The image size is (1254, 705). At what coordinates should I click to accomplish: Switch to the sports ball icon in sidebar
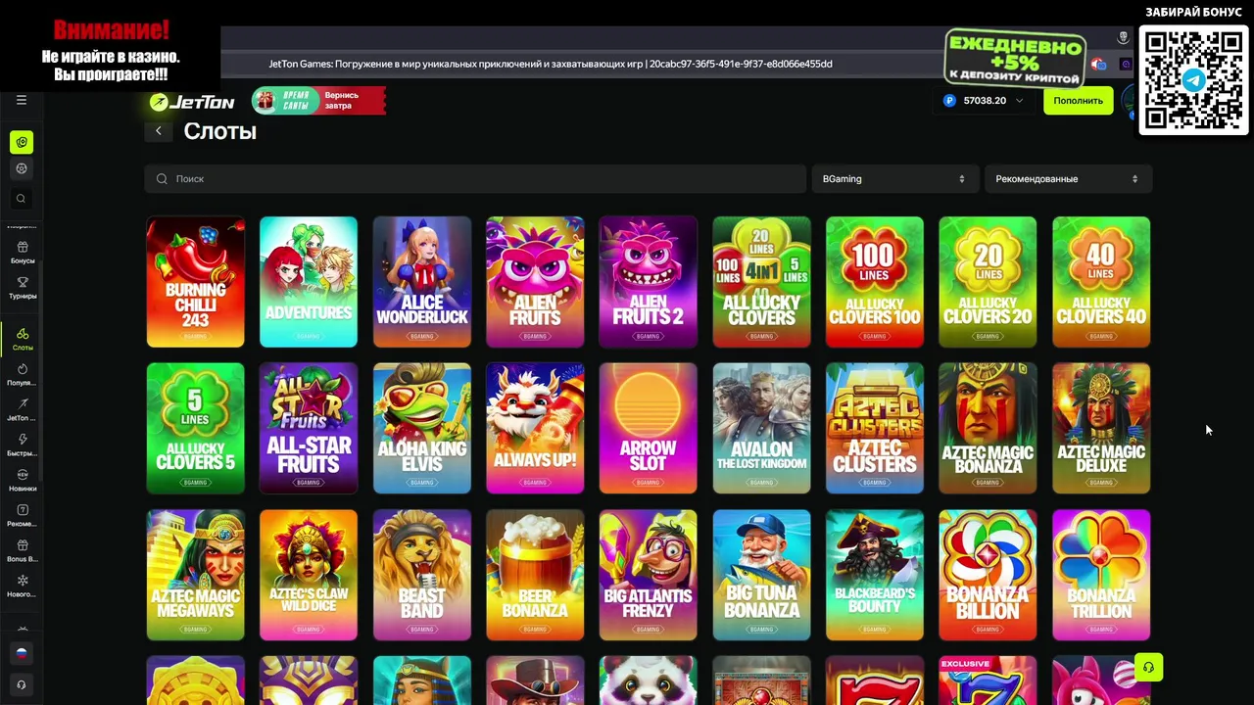22,168
